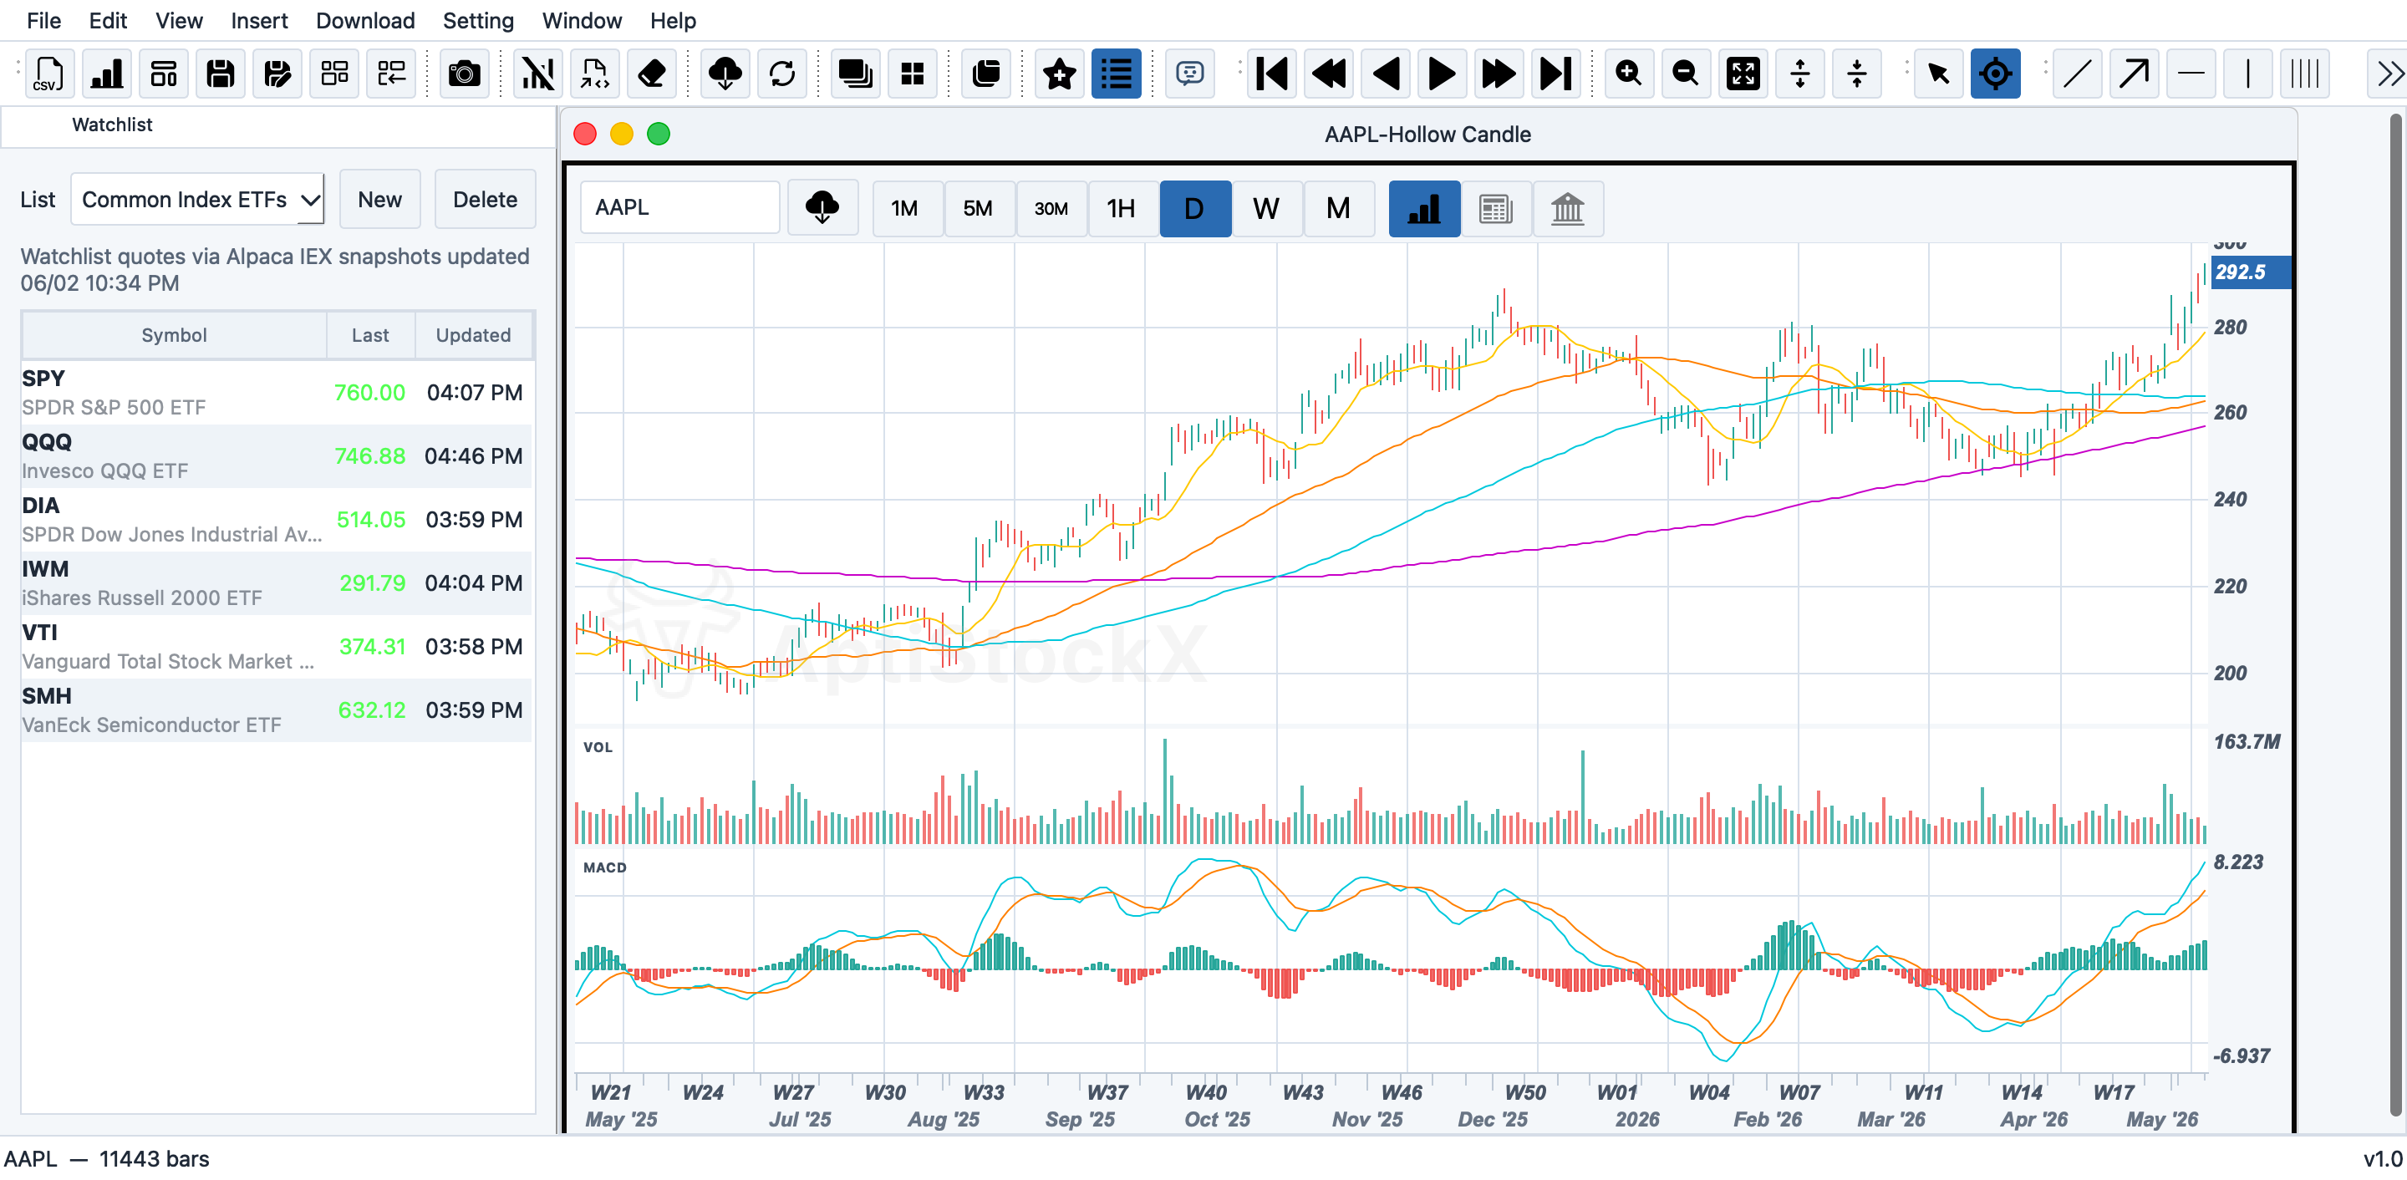Step back one bar

tap(1387, 73)
